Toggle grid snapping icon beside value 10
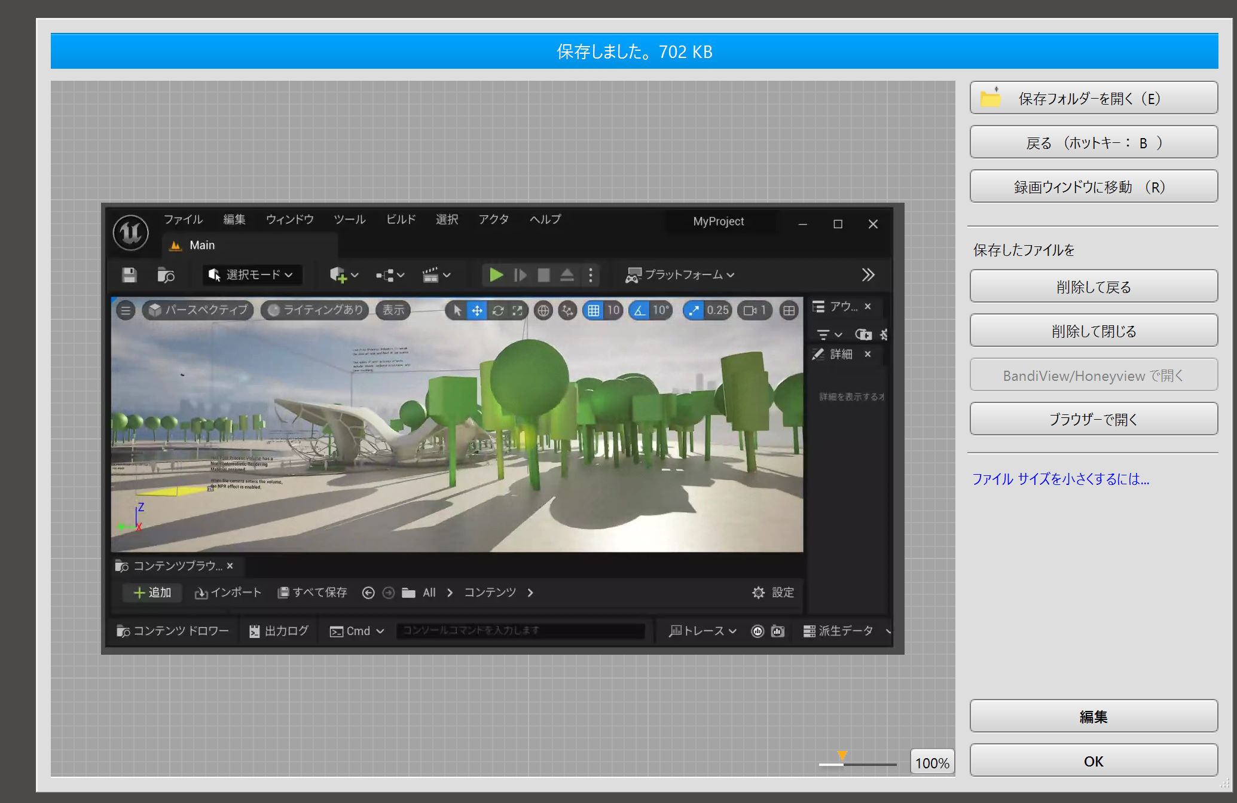 593,310
